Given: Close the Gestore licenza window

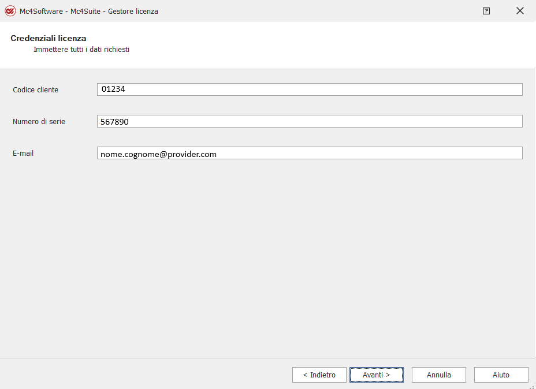Looking at the screenshot, I should 520,11.
